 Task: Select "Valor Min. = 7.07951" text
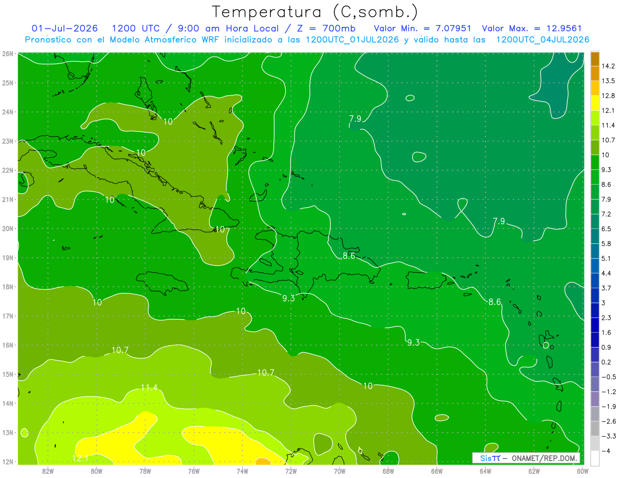(x=422, y=28)
